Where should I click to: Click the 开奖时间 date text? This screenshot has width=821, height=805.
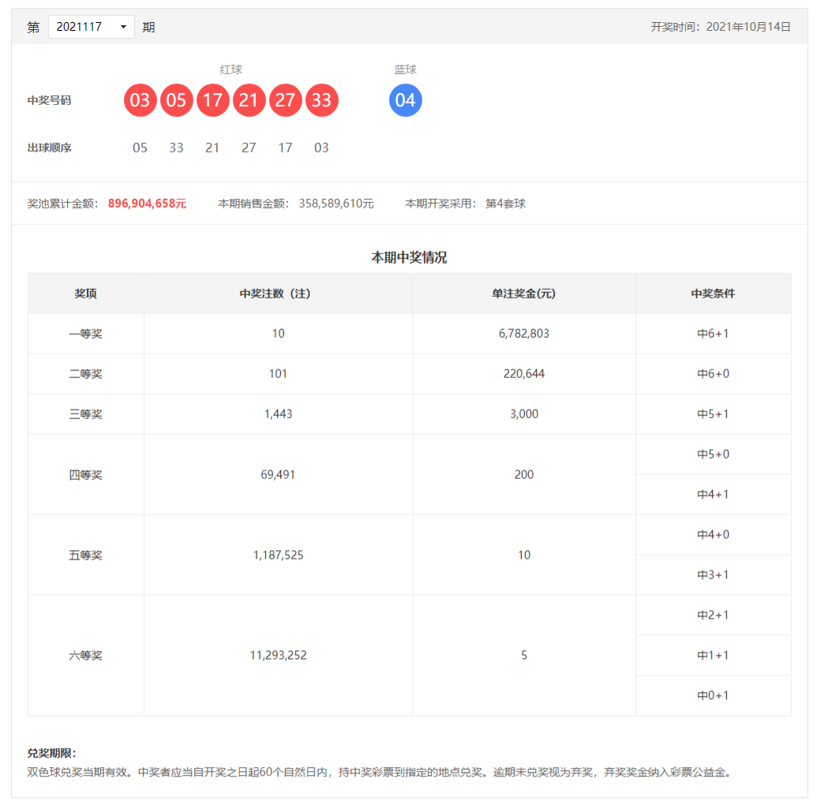721,26
